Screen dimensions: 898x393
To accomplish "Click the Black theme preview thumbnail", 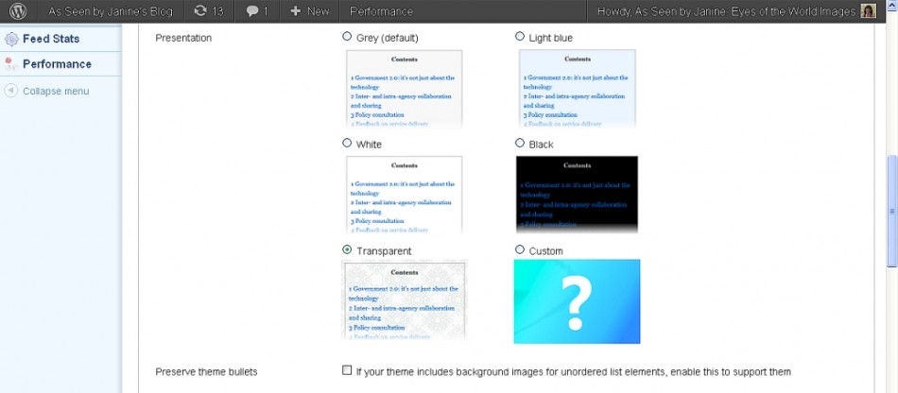I will 577,195.
